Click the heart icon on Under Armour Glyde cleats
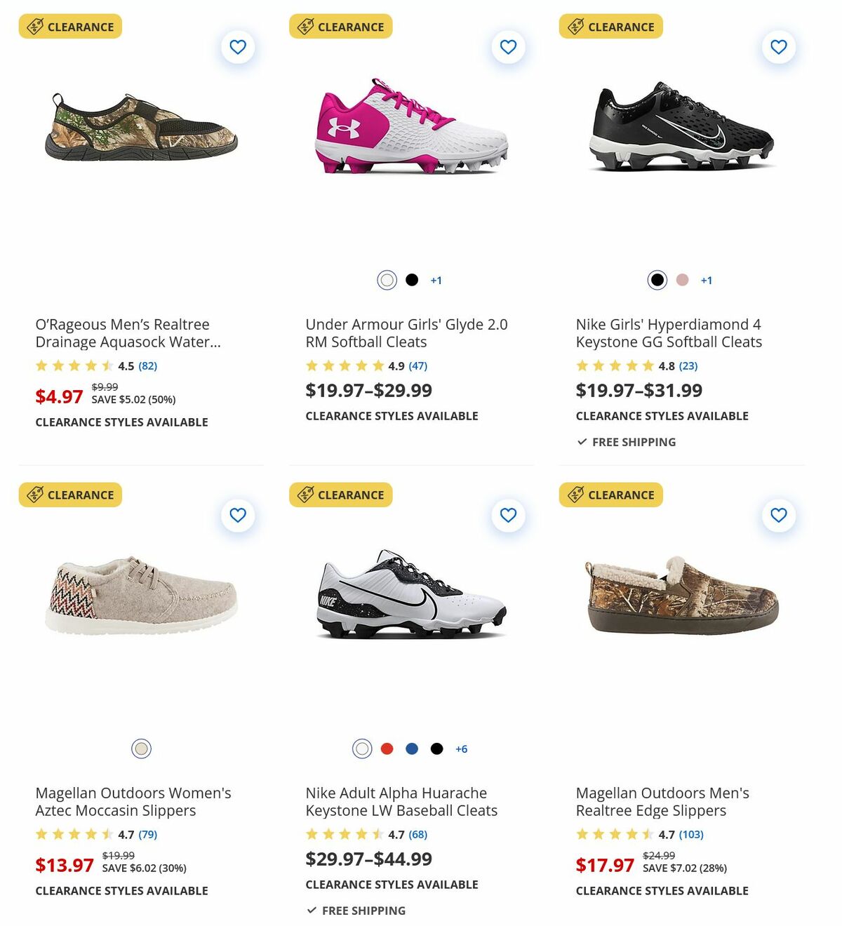842x926 pixels. pyautogui.click(x=508, y=46)
